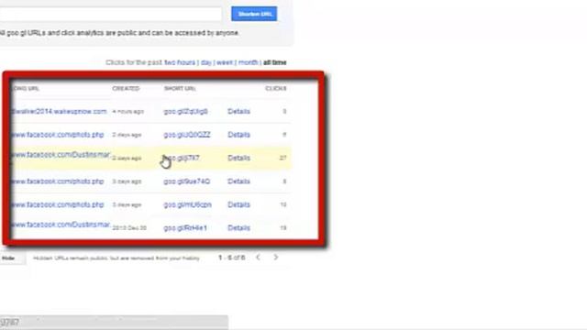The height and width of the screenshot is (330, 587).
Task: Open Details for goo.gl/9ue74Q row
Action: point(238,181)
